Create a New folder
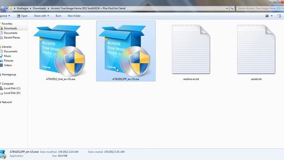 tap(74, 16)
